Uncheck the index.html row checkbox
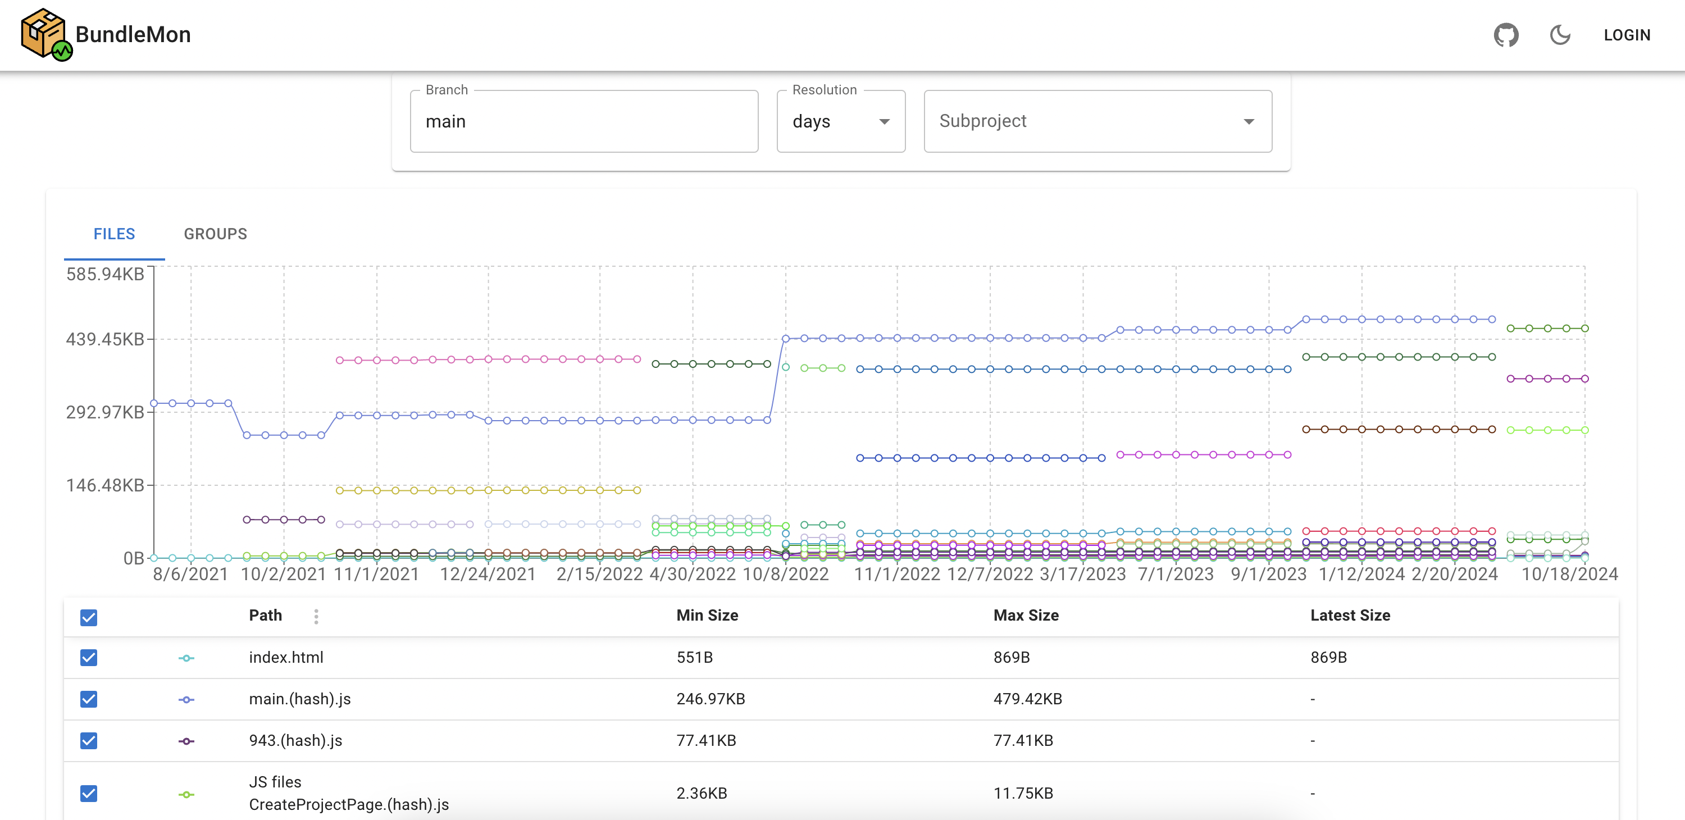The width and height of the screenshot is (1685, 820). 89,658
